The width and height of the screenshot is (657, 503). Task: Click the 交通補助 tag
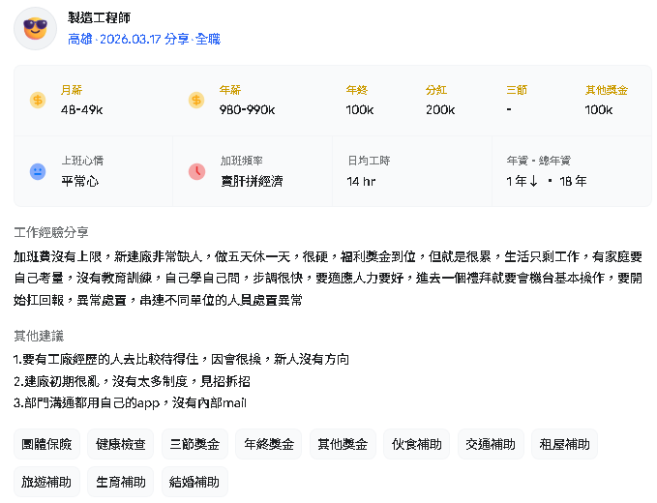pos(491,444)
